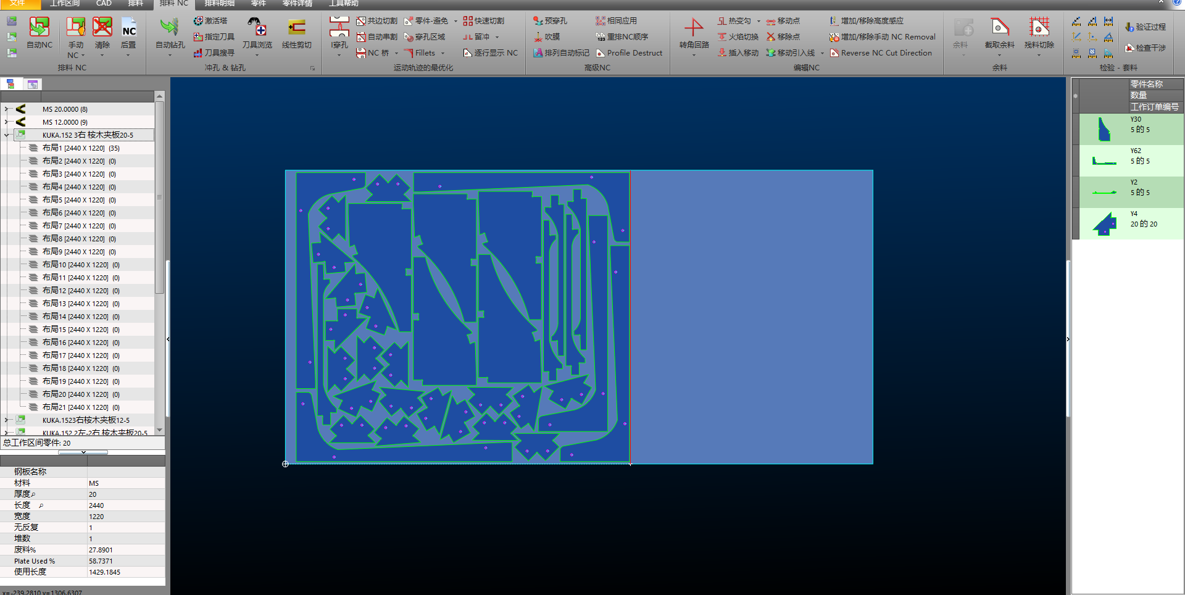Open the 工具帮助 ribbon tab

tap(344, 4)
